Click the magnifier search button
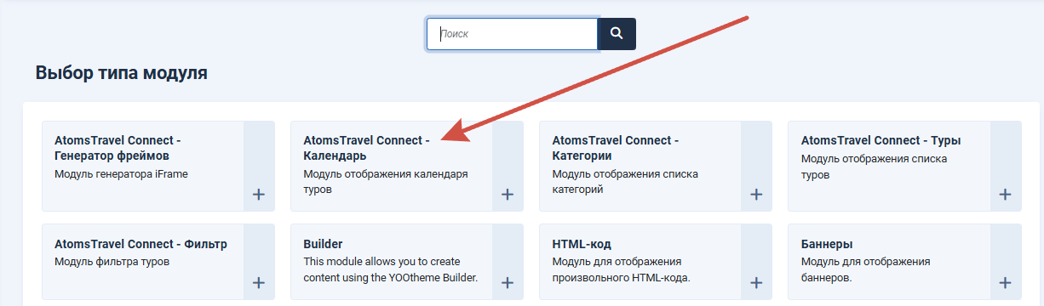The width and height of the screenshot is (1044, 306). tap(617, 34)
